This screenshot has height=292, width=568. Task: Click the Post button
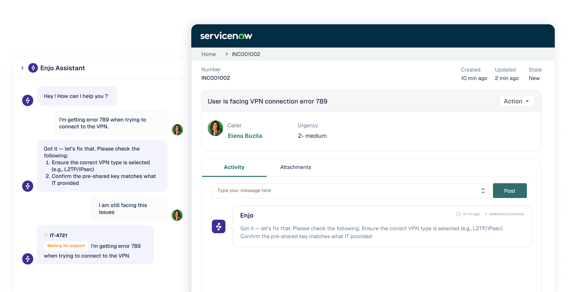(x=510, y=191)
